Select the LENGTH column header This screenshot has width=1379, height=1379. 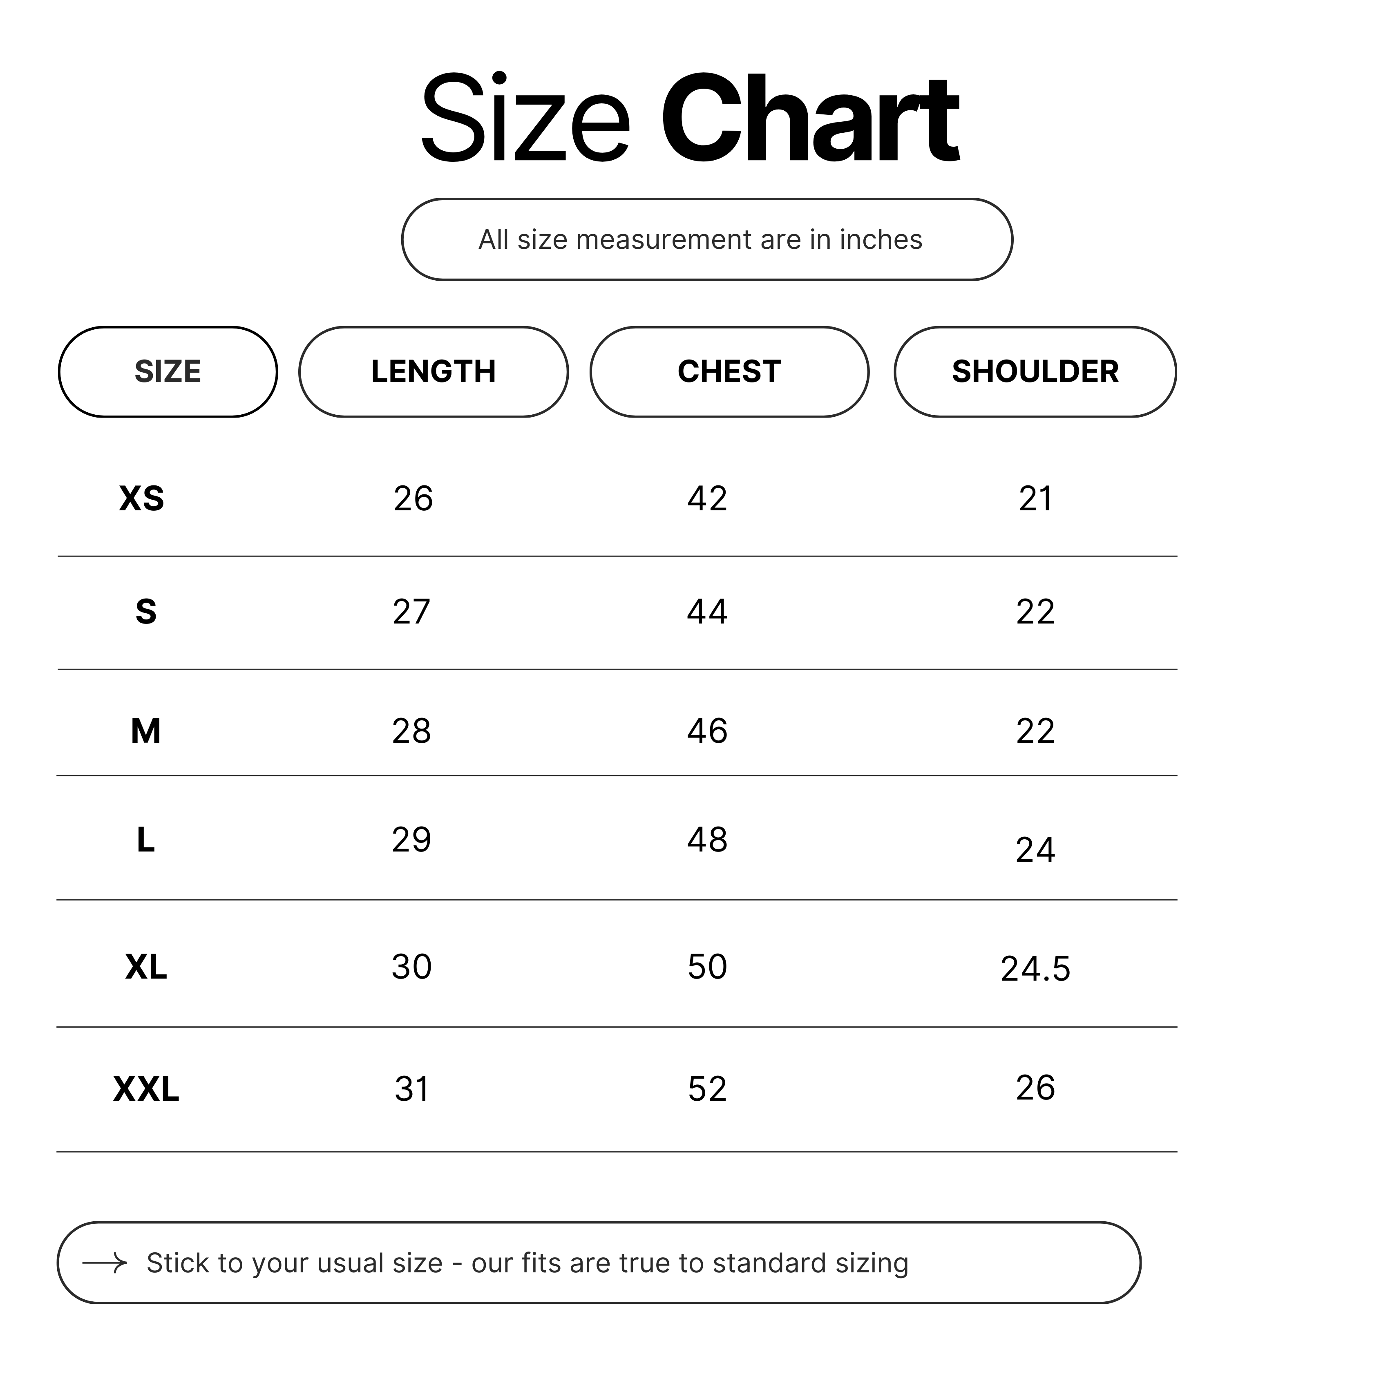pos(433,372)
